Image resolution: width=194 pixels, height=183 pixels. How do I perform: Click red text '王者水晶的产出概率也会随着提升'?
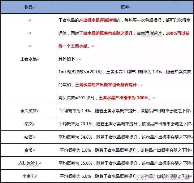106,85
